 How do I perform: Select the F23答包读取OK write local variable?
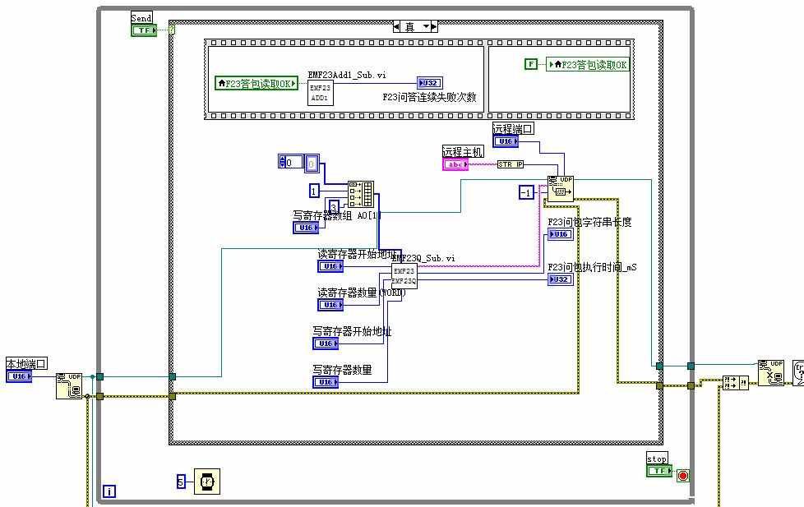[x=588, y=65]
